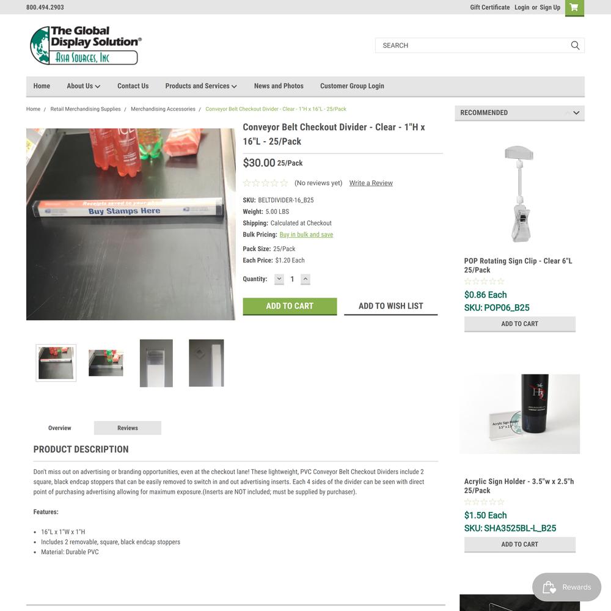Select the second product thumbnail

pyautogui.click(x=106, y=363)
